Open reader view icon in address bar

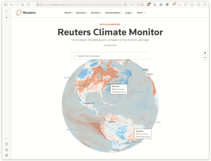[125, 5]
